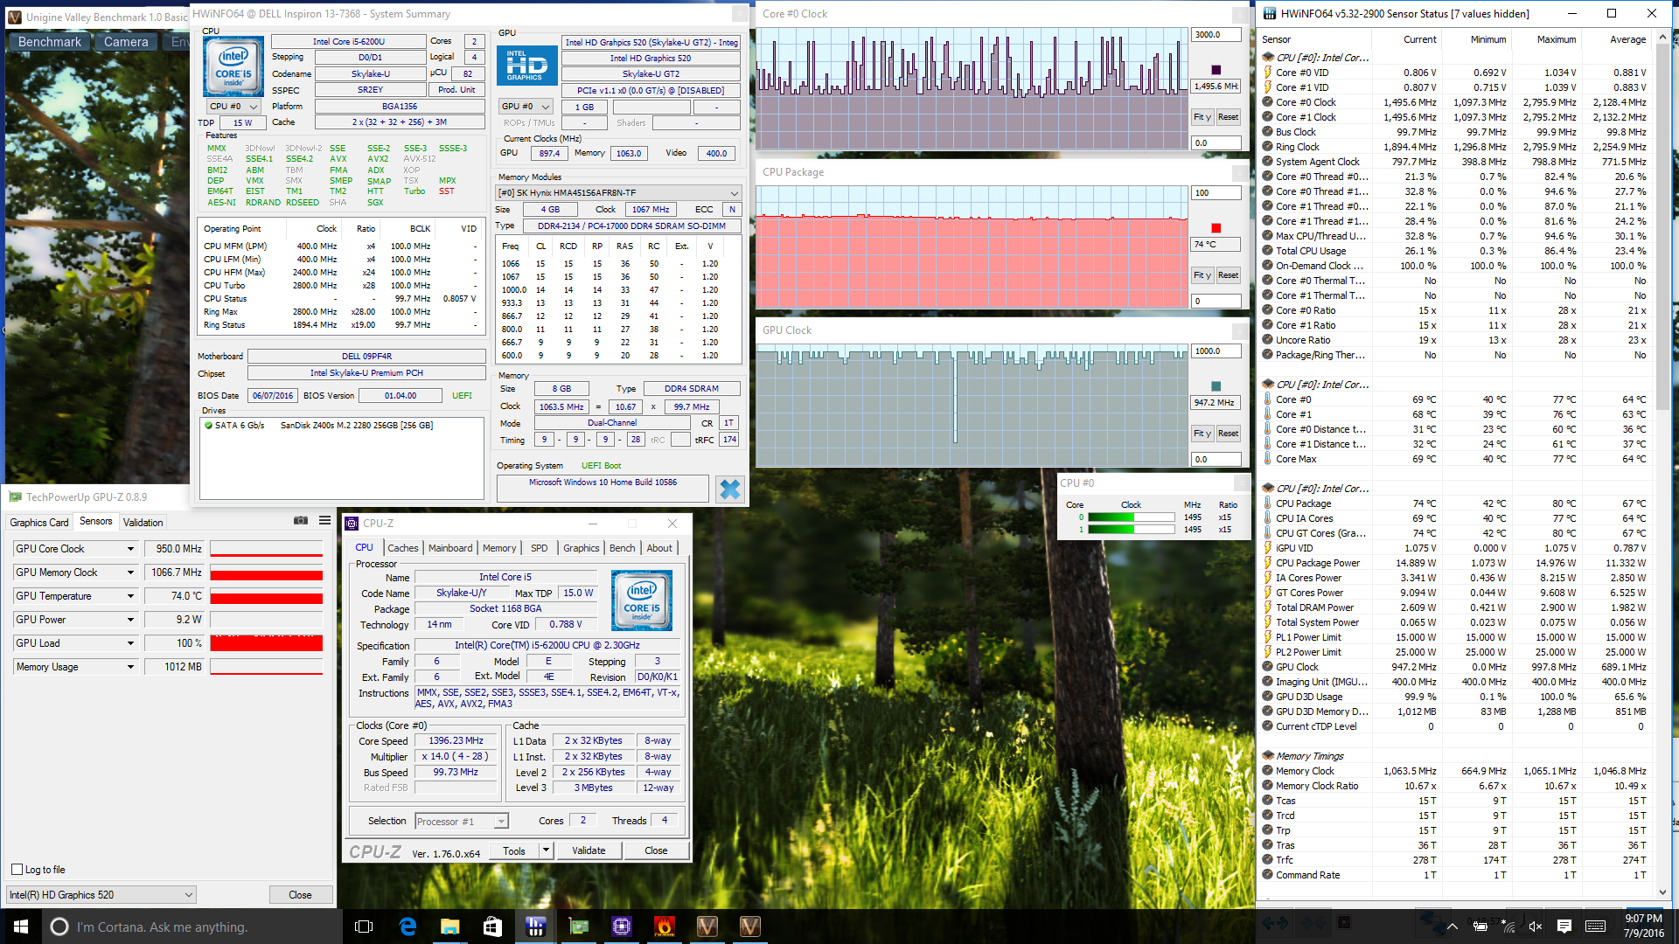The image size is (1679, 944).
Task: Click the battery tray icon
Action: (x=1480, y=927)
